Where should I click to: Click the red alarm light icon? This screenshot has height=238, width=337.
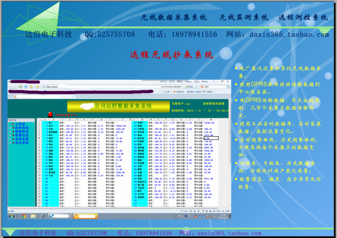tap(50, 114)
